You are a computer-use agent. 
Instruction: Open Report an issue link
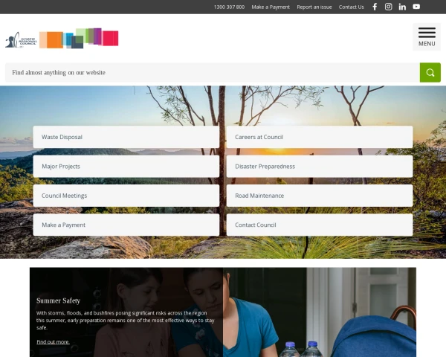pyautogui.click(x=314, y=7)
